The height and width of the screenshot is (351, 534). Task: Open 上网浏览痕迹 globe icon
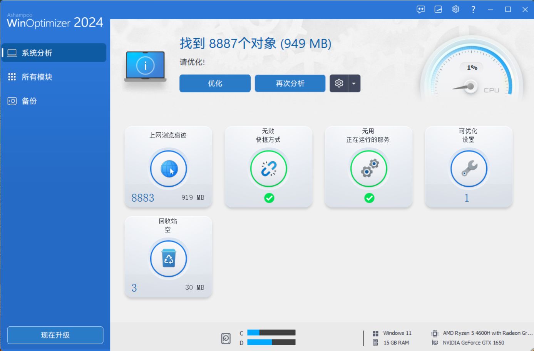point(169,169)
